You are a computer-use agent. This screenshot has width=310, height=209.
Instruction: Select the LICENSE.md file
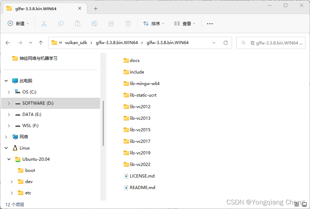point(139,176)
